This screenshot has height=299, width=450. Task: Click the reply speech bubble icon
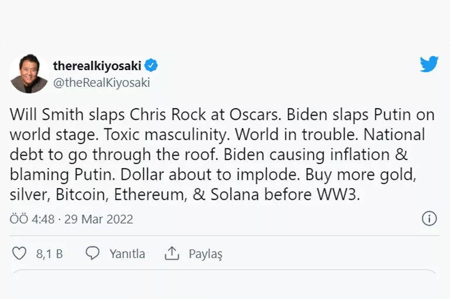92,253
